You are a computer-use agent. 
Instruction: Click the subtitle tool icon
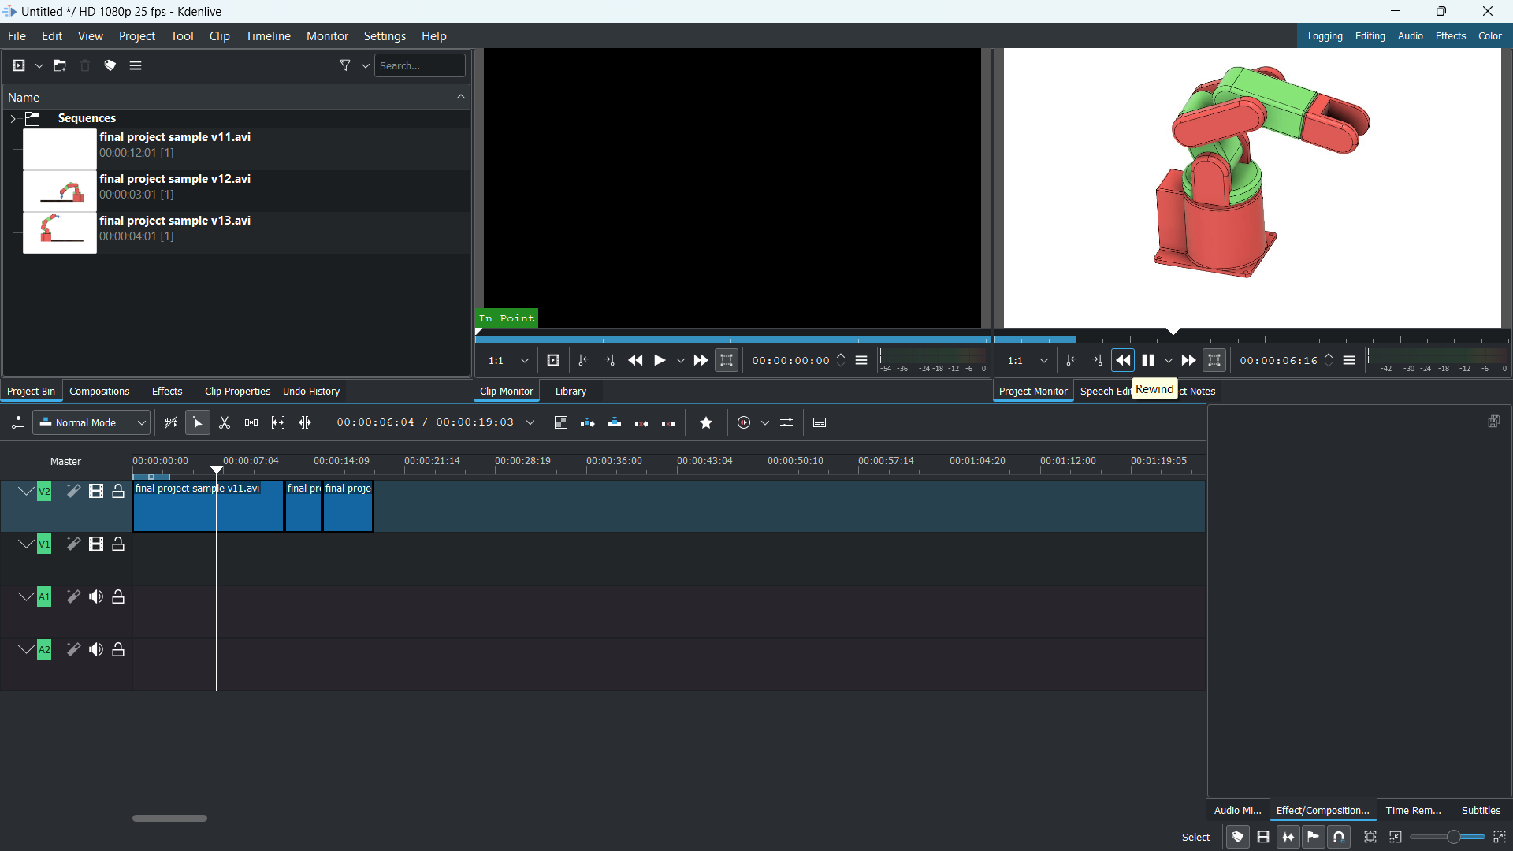820,423
